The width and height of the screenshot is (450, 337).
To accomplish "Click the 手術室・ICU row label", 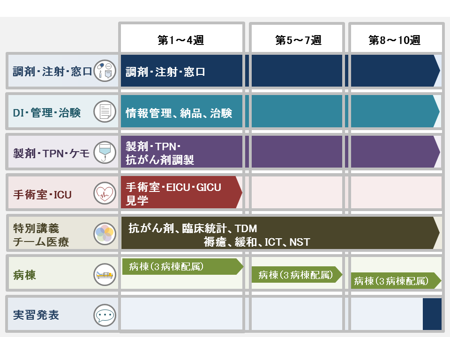I will 42,195.
